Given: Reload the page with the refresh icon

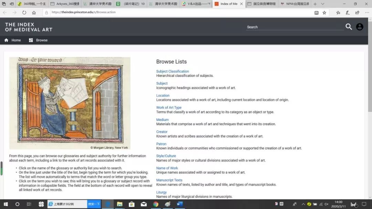Looking at the screenshot, I should point(24,12).
